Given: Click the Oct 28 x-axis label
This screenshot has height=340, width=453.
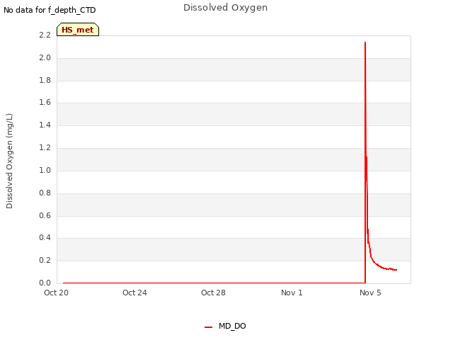Looking at the screenshot, I should [x=213, y=293].
